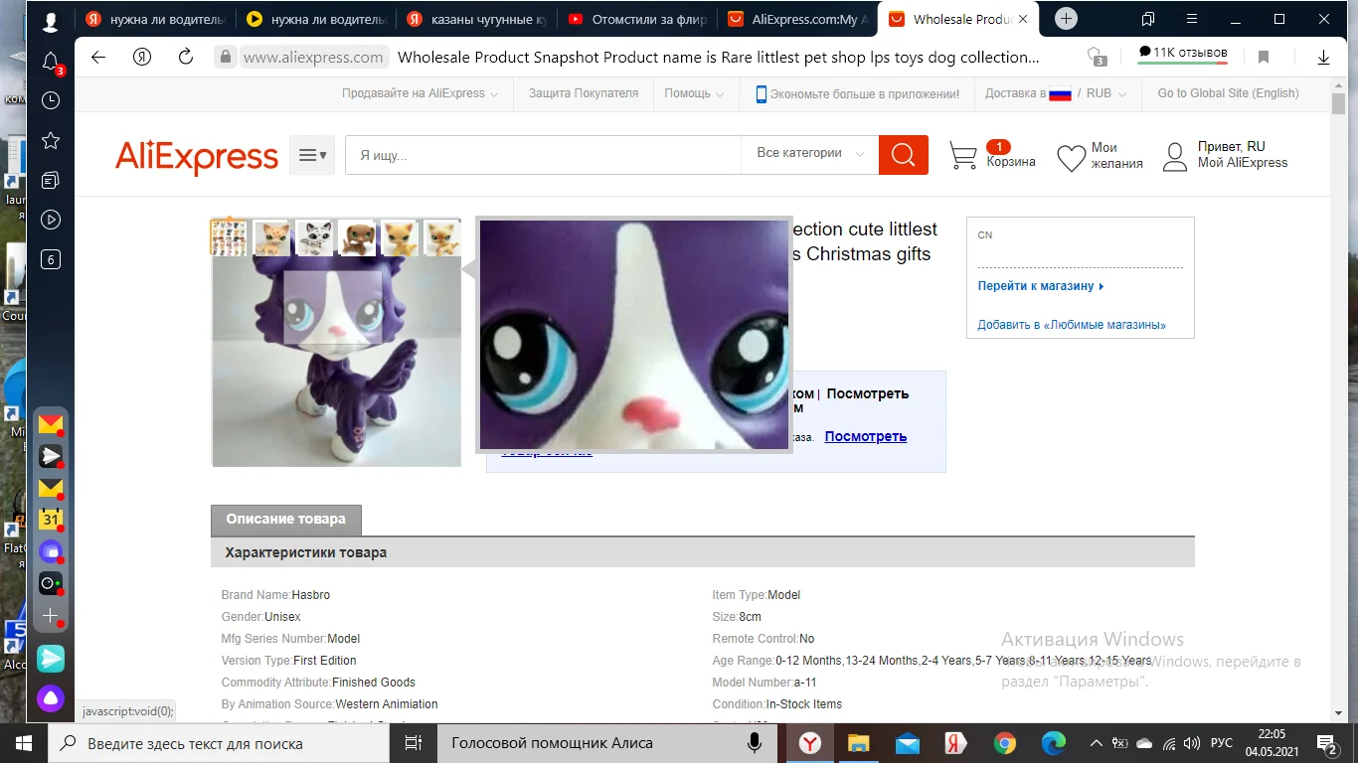Expand the Продавайте на AliExpress menu
Viewport: 1358px width, 763px height.
(x=420, y=93)
